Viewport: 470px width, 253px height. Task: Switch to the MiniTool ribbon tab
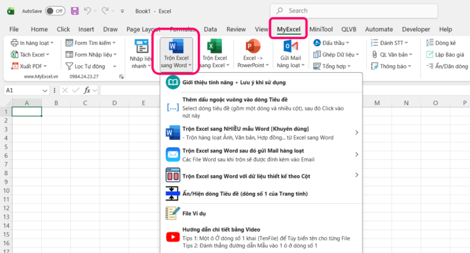321,29
